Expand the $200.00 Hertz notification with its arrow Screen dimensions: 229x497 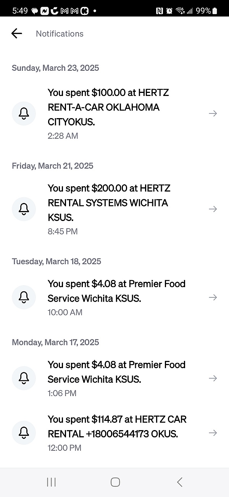click(x=213, y=209)
